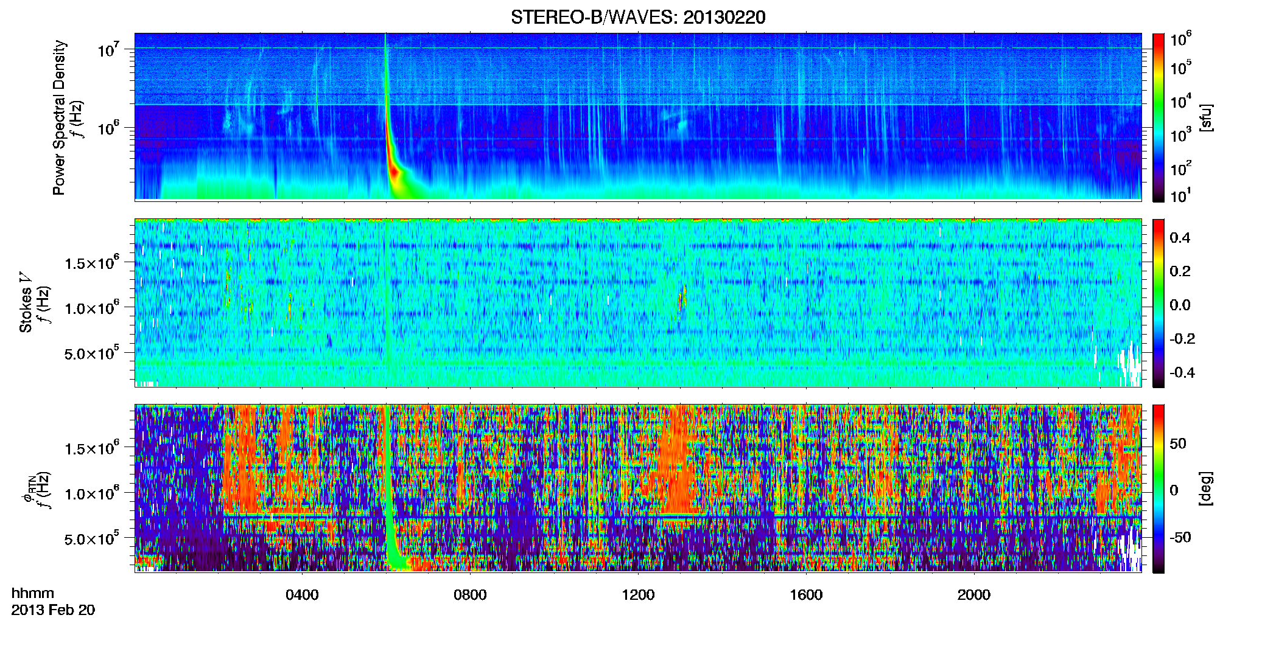The image size is (1276, 657).
Task: Click the 0800 time tick label
Action: 470,594
